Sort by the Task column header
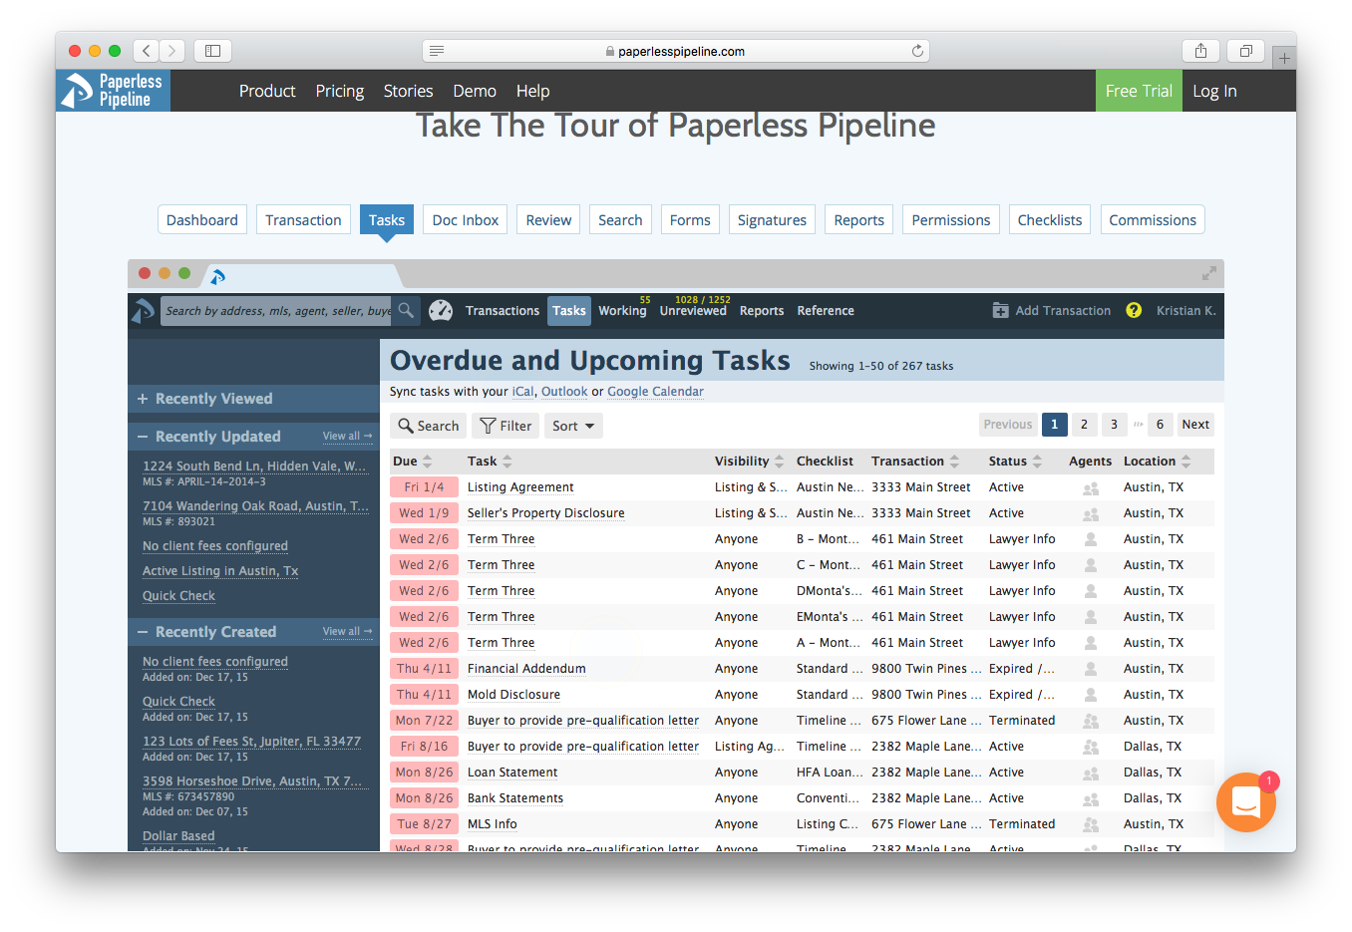Image resolution: width=1352 pixels, height=932 pixels. pos(490,462)
